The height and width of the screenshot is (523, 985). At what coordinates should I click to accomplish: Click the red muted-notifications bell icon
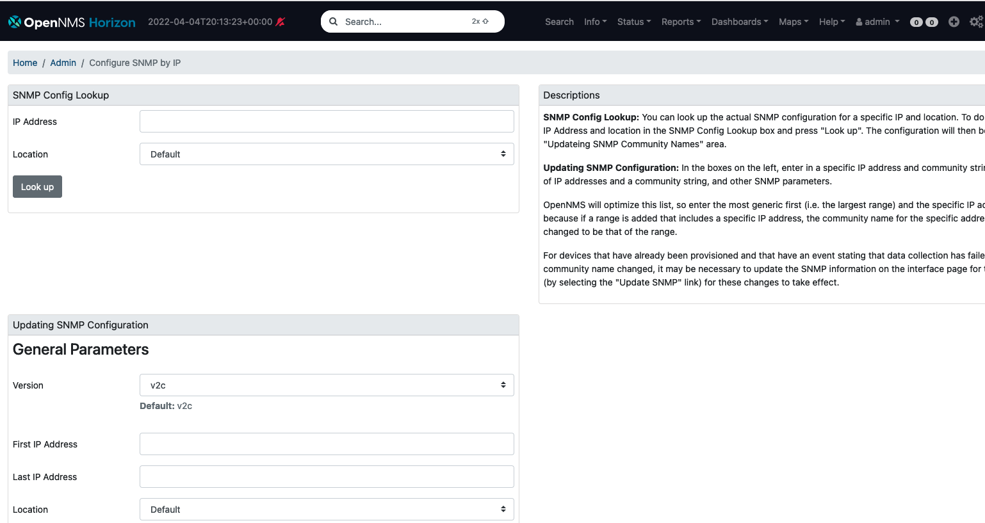[x=280, y=21]
